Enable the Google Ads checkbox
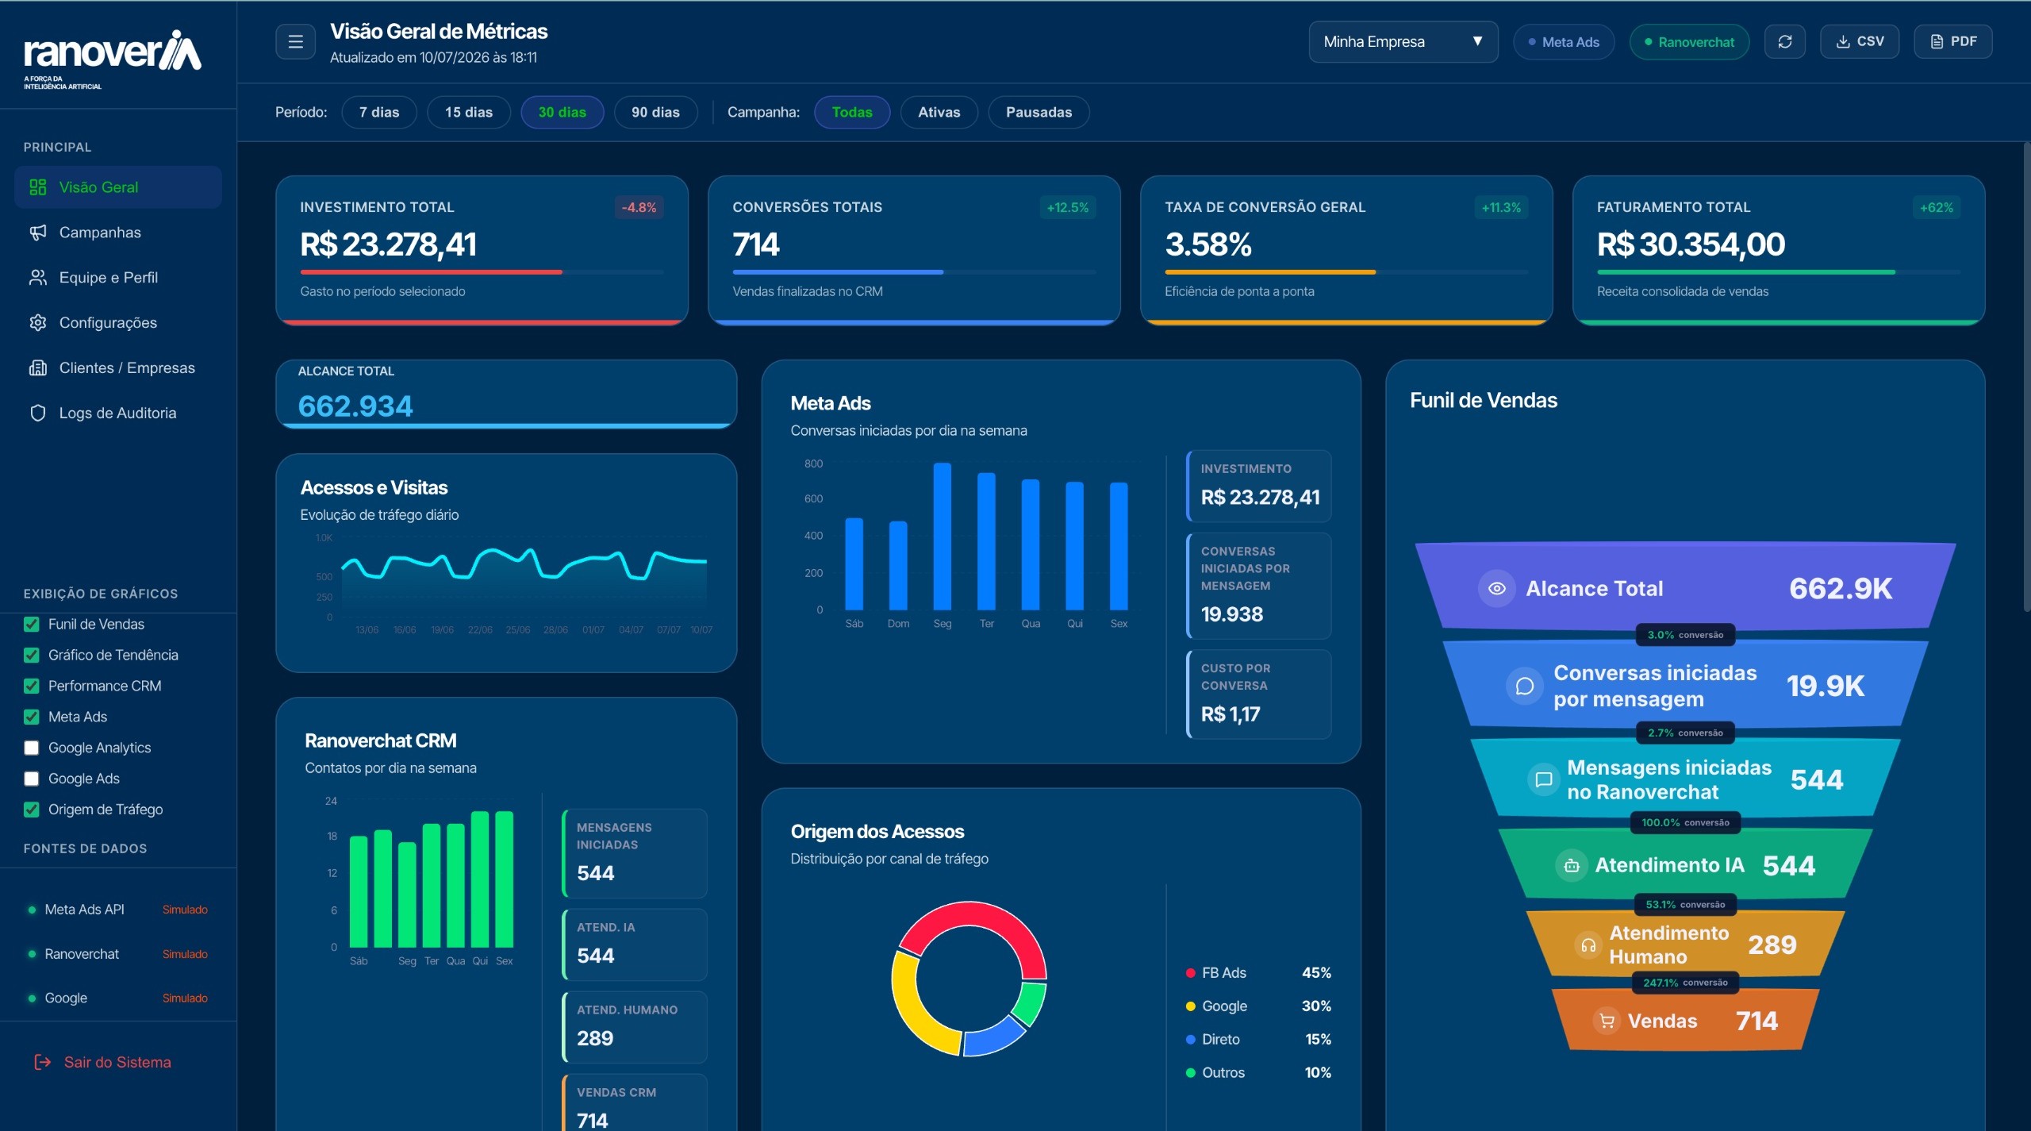The width and height of the screenshot is (2031, 1131). tap(32, 779)
